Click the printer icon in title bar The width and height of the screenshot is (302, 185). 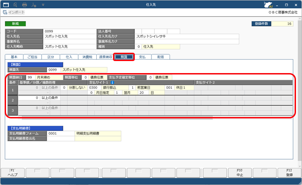point(25,5)
